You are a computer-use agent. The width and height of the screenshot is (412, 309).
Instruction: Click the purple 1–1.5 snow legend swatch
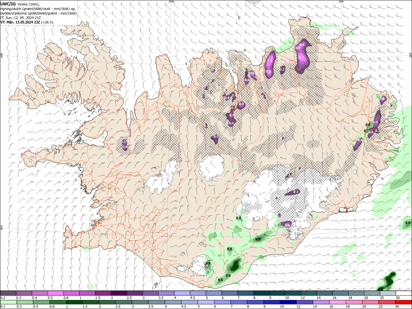[x=87, y=293]
